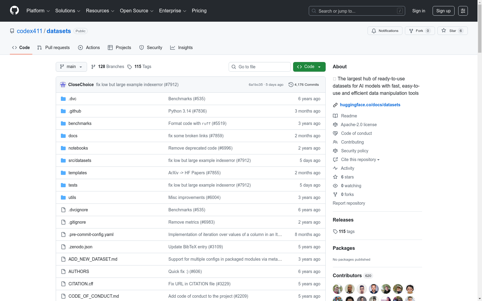
Task: Open commit message Python 3.14 (#7836)
Action: 187,111
